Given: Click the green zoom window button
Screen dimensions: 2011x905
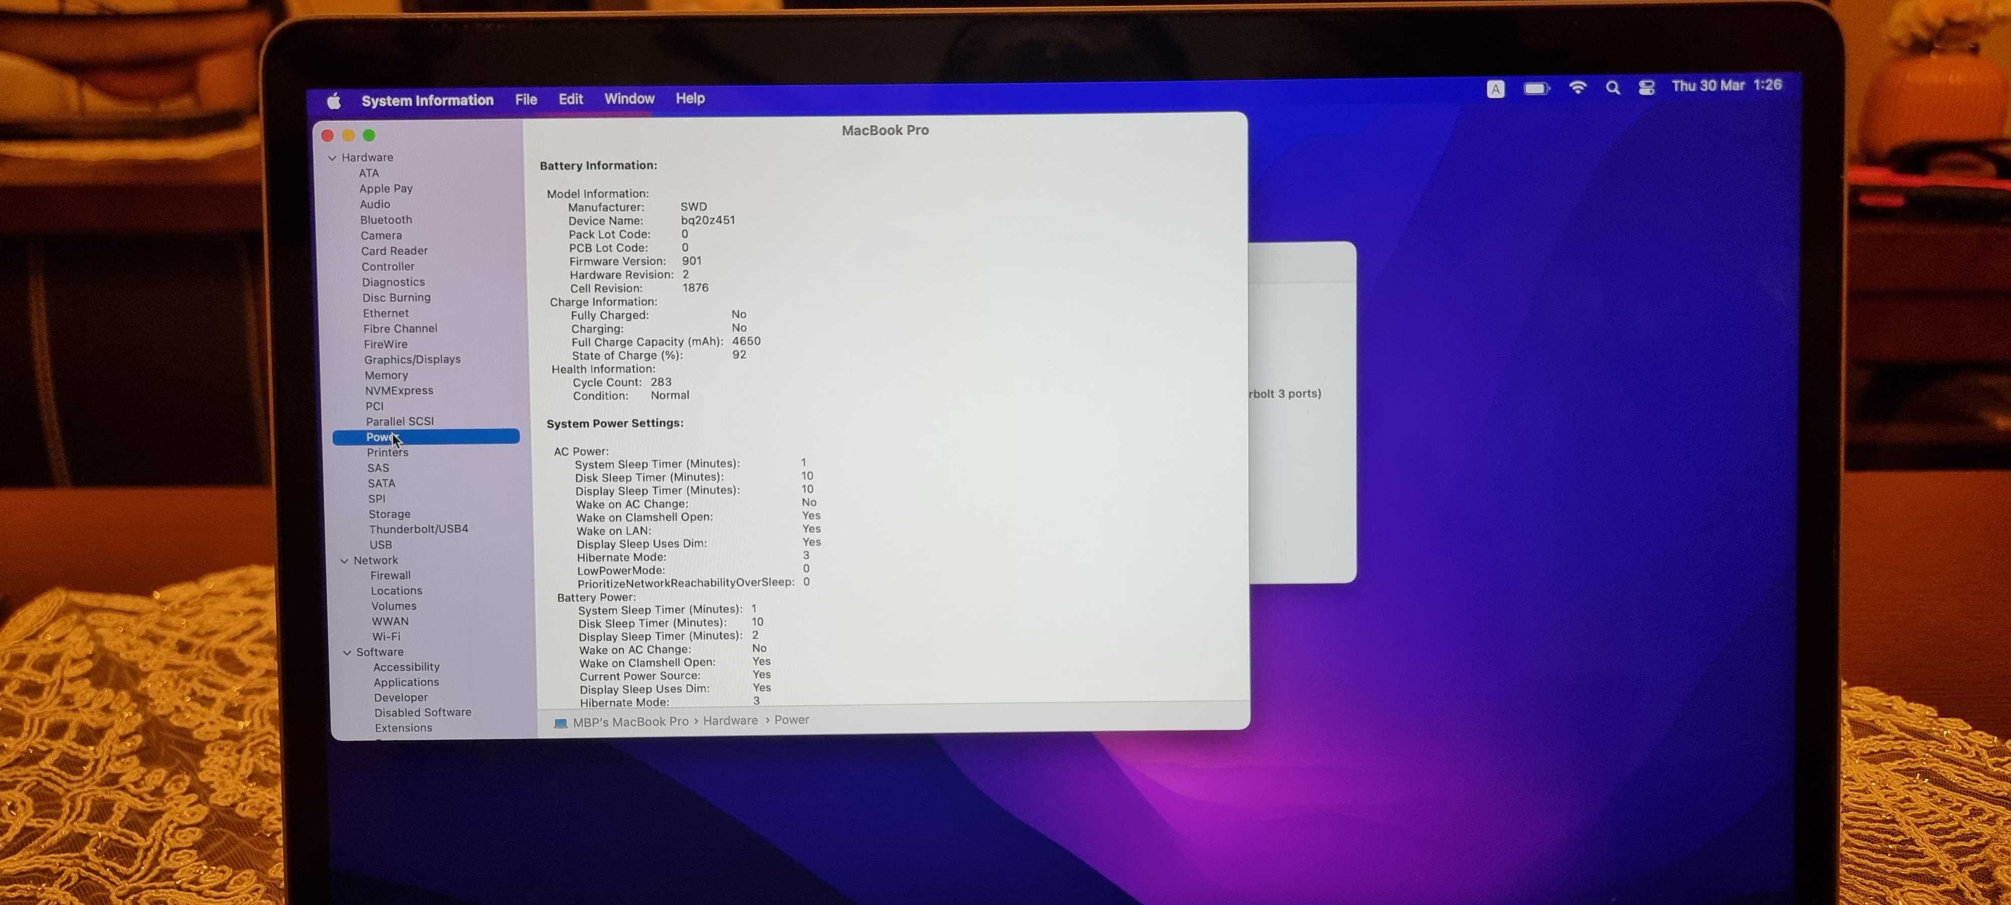Looking at the screenshot, I should (369, 135).
